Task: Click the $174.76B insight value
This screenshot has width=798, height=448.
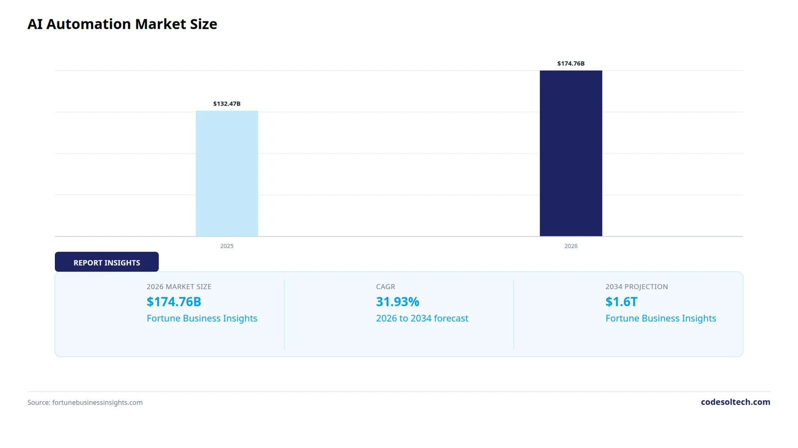Action: click(x=174, y=302)
